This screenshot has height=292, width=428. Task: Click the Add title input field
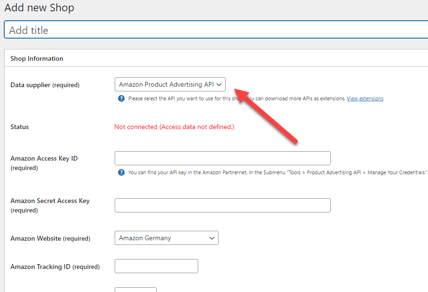pyautogui.click(x=216, y=30)
